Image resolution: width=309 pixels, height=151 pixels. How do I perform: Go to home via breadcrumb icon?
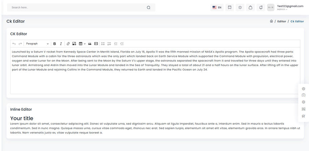[x=271, y=21]
